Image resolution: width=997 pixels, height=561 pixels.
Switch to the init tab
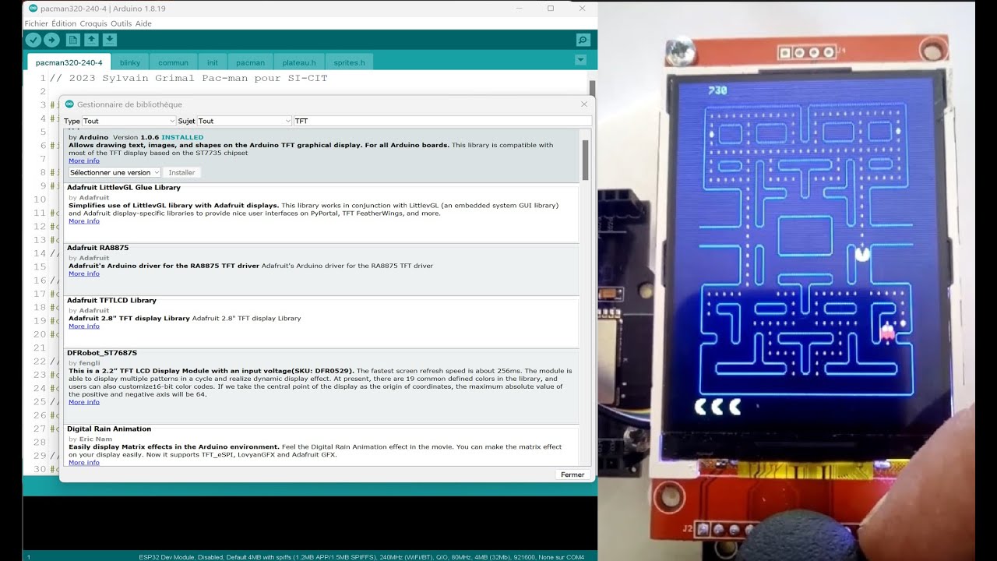click(x=213, y=62)
